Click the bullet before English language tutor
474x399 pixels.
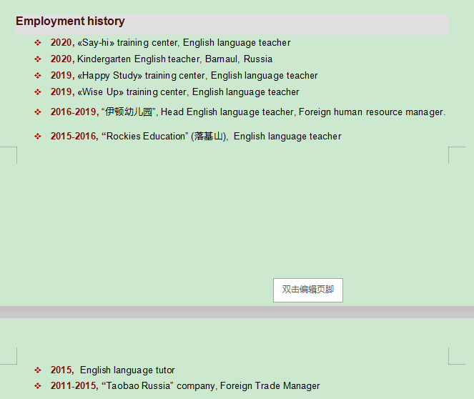point(38,370)
